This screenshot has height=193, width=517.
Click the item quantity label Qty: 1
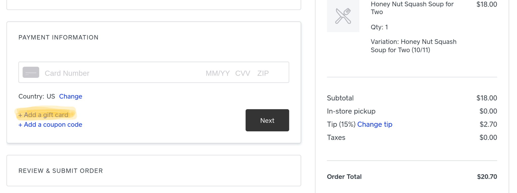(x=379, y=27)
